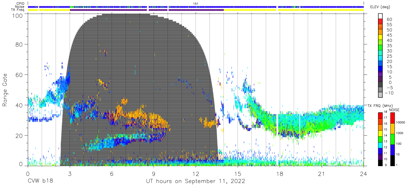Click the CVW b18 radar label

[x=40, y=181]
